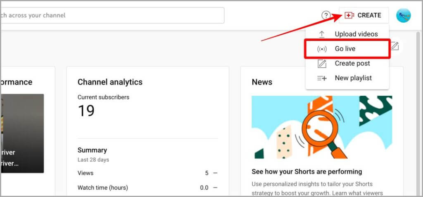Click the Channel analytics heading
Screen dimensions: 423x197
pos(110,82)
